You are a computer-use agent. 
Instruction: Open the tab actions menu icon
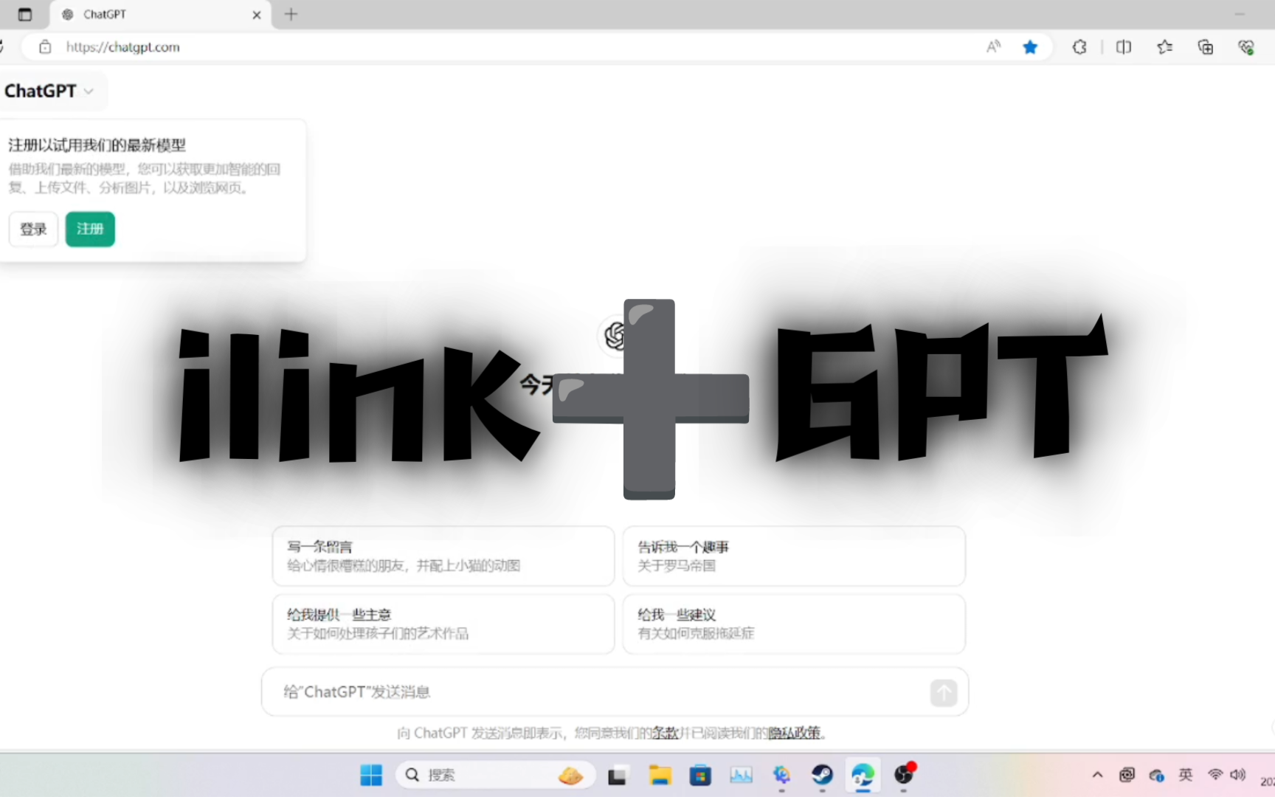coord(25,14)
